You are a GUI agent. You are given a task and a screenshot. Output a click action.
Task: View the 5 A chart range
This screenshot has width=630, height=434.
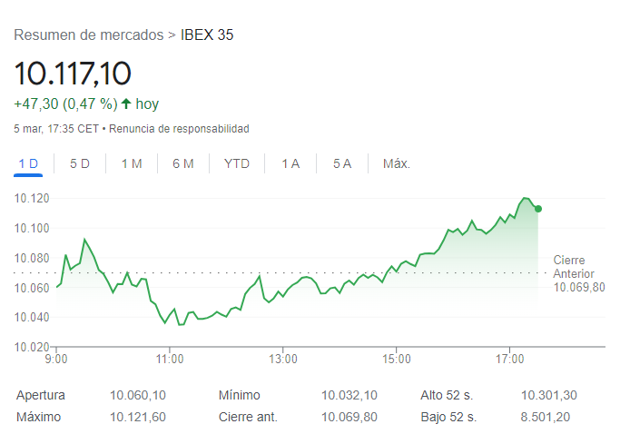pos(342,163)
